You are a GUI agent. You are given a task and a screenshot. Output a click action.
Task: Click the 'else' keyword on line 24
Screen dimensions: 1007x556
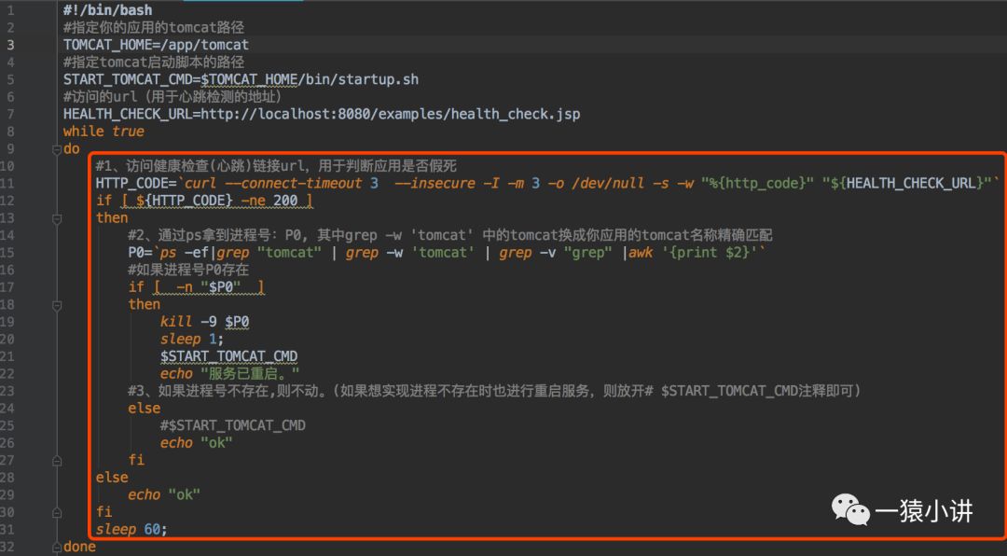point(145,410)
